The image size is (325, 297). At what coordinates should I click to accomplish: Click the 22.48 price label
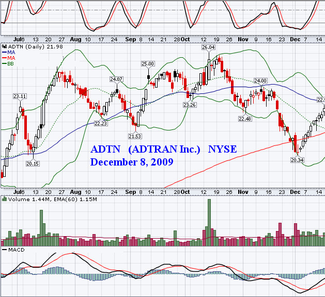(245, 119)
